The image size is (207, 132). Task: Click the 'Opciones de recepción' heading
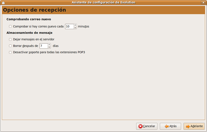(x=35, y=10)
